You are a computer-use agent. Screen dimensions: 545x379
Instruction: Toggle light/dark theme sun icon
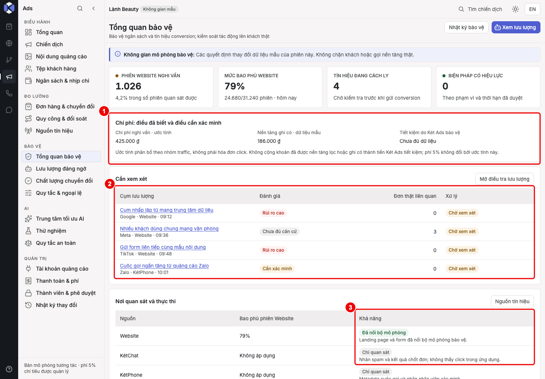[515, 9]
